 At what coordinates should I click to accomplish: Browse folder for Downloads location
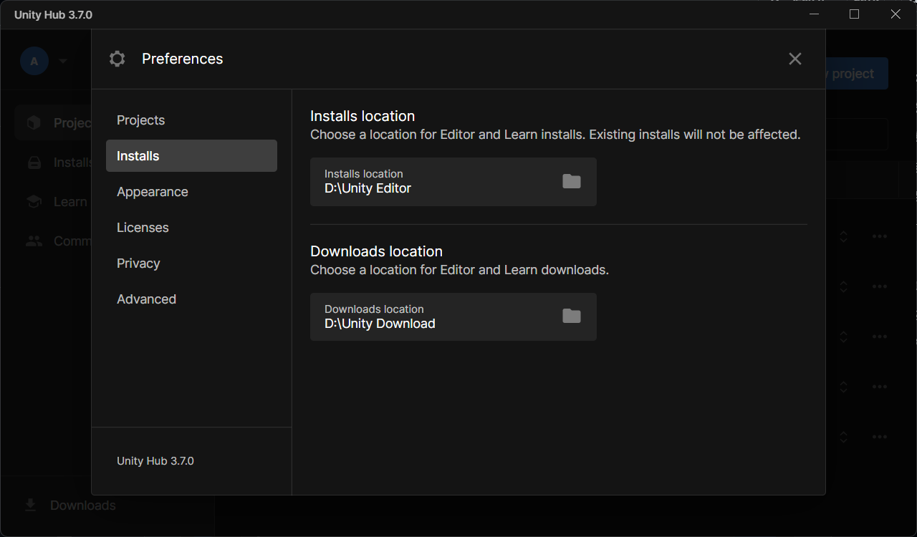[571, 316]
